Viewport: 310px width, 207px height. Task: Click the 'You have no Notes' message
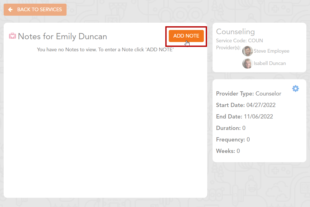pos(105,50)
